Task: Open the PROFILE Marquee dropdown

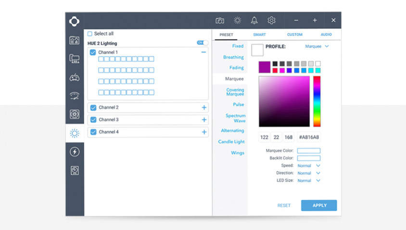Action: (x=317, y=46)
